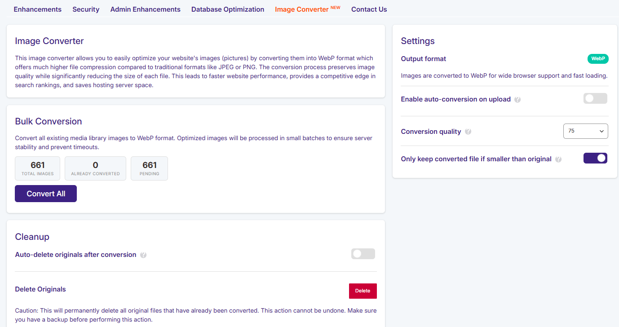Click the Delete Originals label
619x327 pixels.
40,289
